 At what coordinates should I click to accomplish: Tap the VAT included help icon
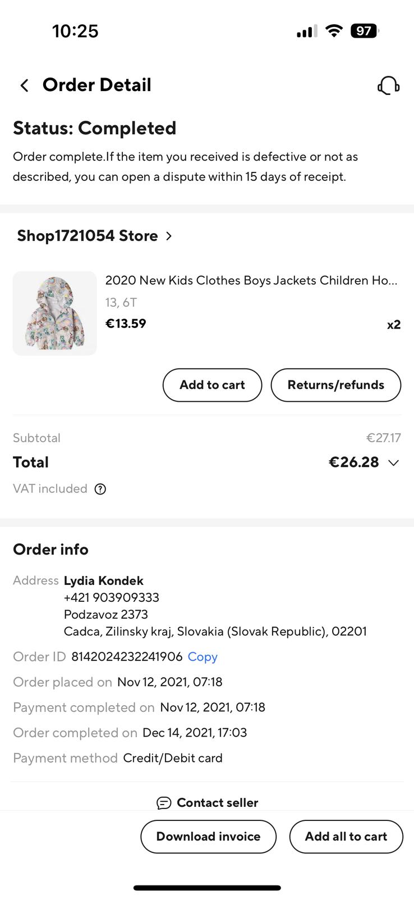click(x=100, y=489)
